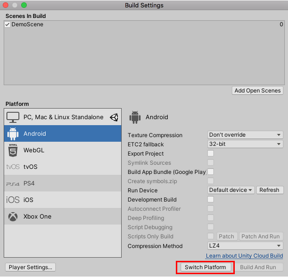Viewport: 288px width, 277px height.
Task: Uncheck the DemoScene scene checkbox
Action: pos(8,24)
